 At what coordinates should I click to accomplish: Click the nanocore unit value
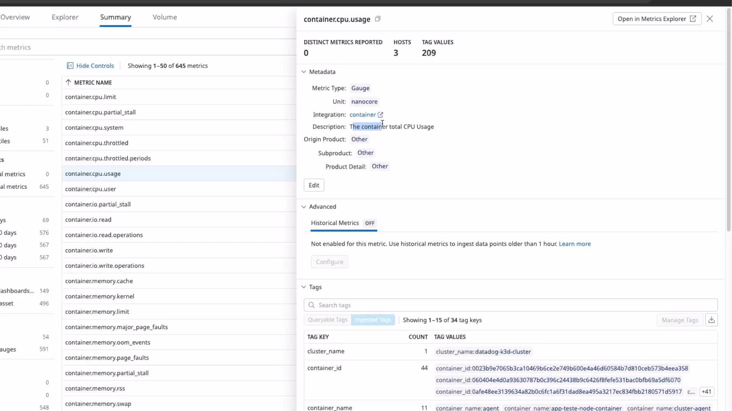point(364,102)
